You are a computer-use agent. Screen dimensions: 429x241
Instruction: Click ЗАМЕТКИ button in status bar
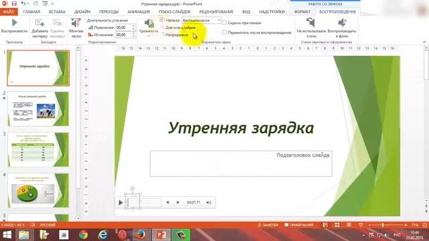click(268, 225)
